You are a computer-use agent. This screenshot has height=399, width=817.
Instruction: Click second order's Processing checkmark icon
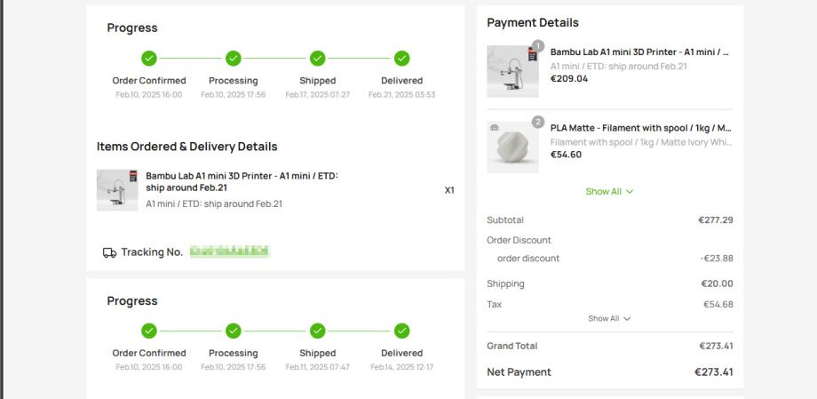233,331
